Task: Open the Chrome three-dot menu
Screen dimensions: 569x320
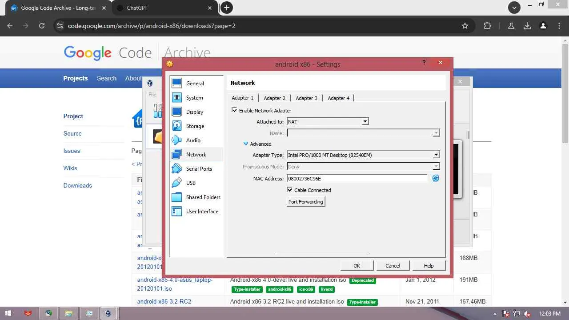Action: (560, 26)
